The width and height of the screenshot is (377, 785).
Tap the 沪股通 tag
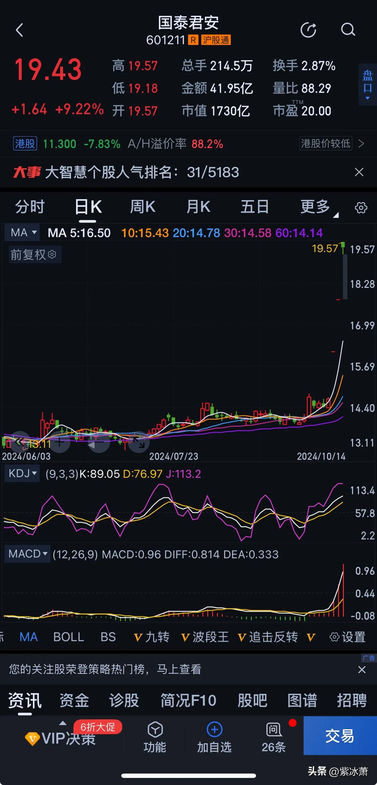click(x=216, y=40)
